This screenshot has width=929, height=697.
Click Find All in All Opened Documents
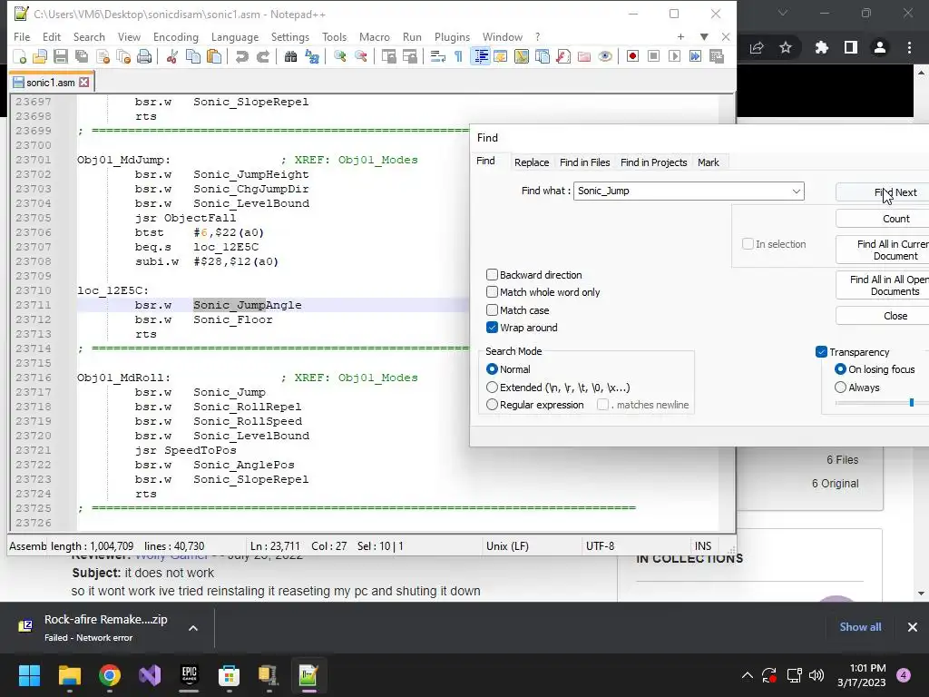pyautogui.click(x=883, y=285)
